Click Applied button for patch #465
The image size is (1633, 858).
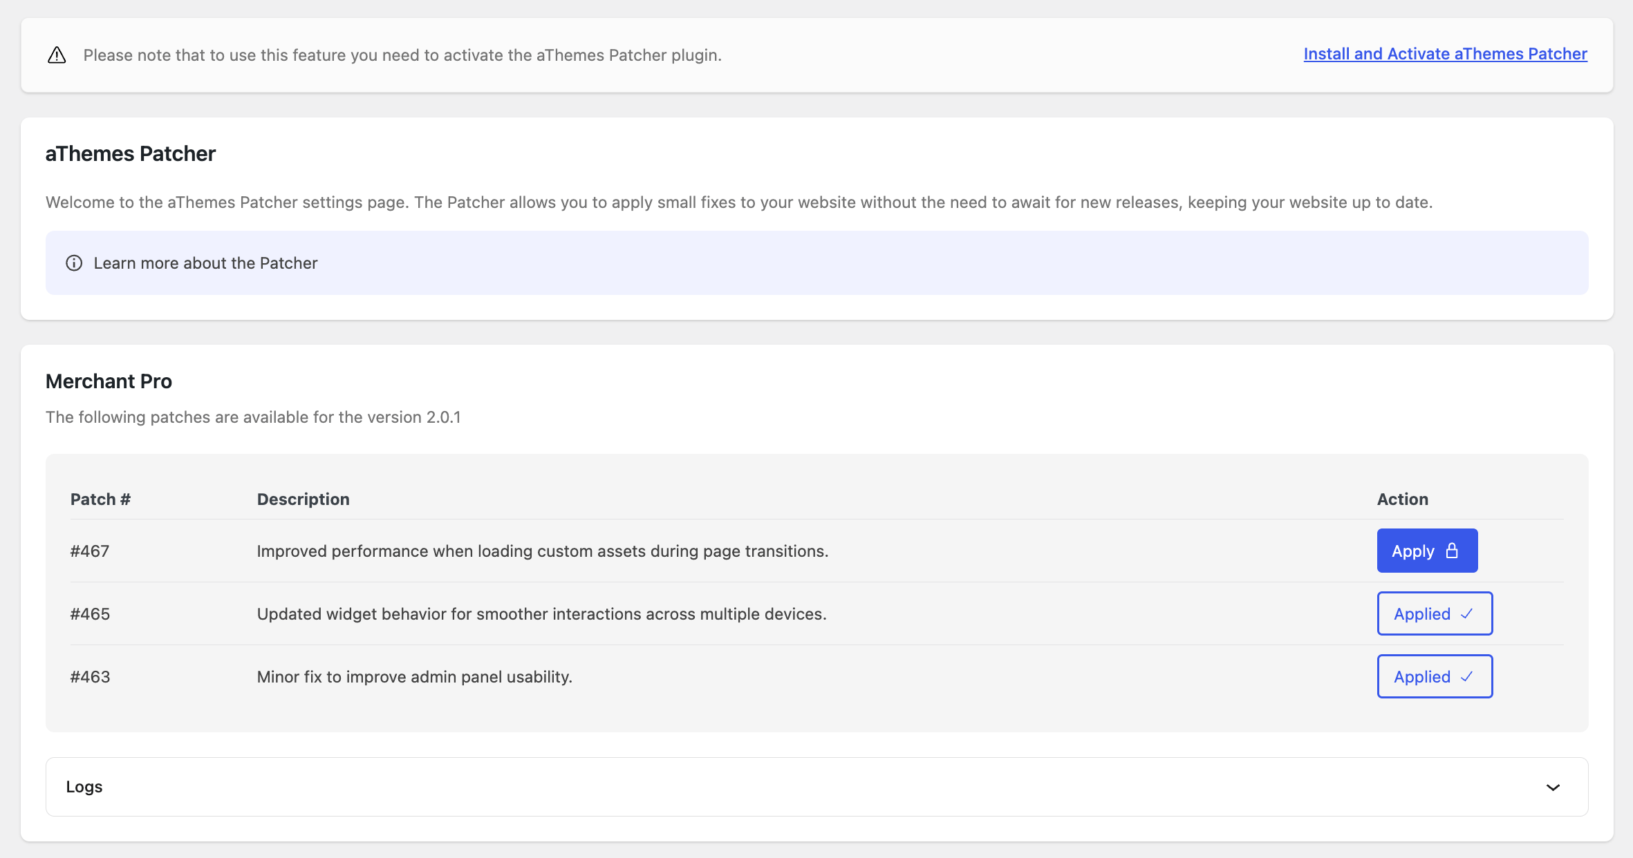[1435, 613]
